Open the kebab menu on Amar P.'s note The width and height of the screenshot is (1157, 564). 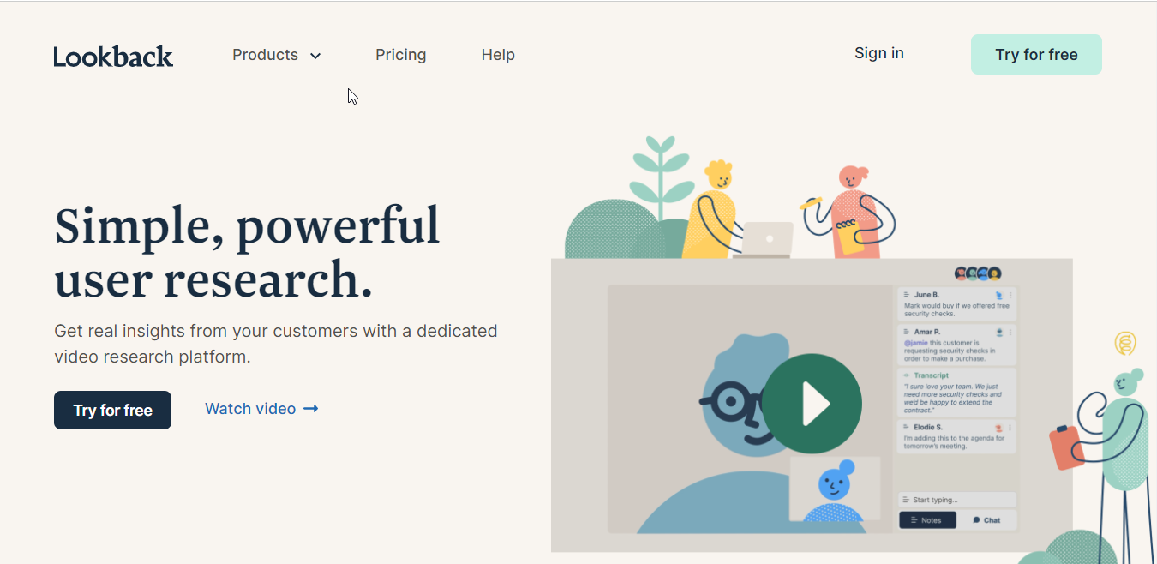click(1011, 332)
